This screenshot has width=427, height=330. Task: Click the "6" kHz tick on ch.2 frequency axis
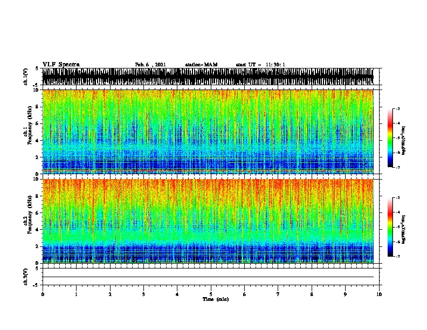(x=37, y=213)
